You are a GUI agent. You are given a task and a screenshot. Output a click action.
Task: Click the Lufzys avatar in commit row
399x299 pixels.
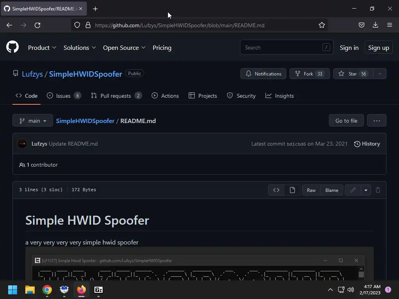coord(22,144)
